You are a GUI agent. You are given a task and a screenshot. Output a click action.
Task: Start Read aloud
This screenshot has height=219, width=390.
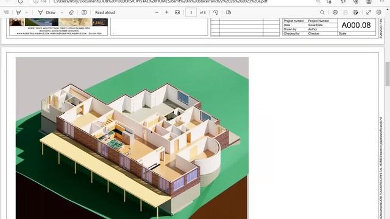coord(105,12)
